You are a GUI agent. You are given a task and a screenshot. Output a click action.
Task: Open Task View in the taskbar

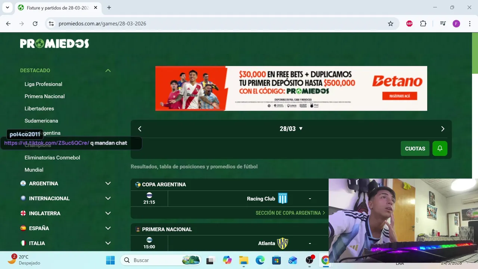(x=210, y=260)
